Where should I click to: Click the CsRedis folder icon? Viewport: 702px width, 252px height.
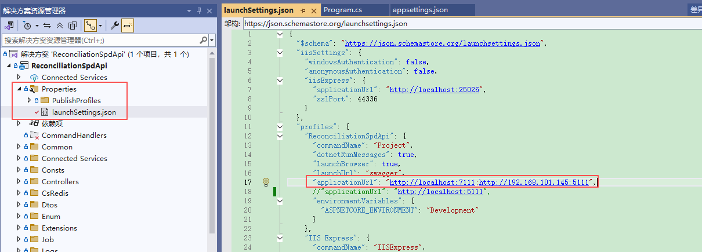coord(34,193)
